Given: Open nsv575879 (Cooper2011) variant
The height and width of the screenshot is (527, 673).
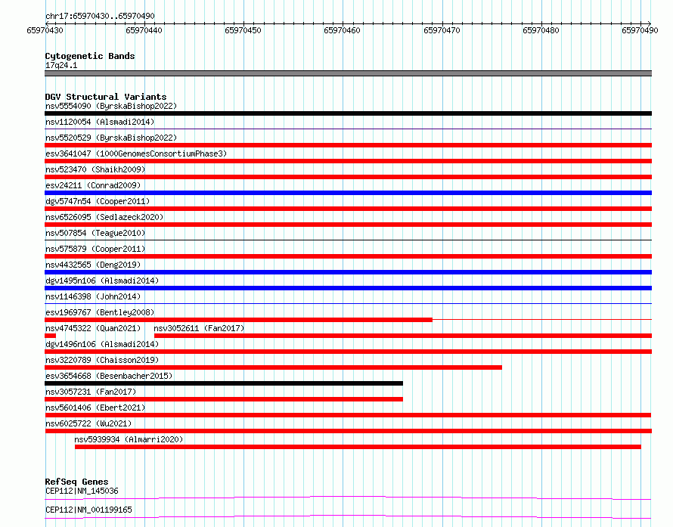Looking at the screenshot, I should pyautogui.click(x=95, y=249).
